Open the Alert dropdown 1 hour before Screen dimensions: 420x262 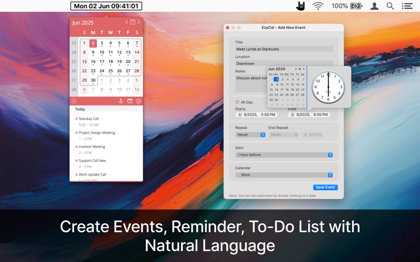pos(284,155)
